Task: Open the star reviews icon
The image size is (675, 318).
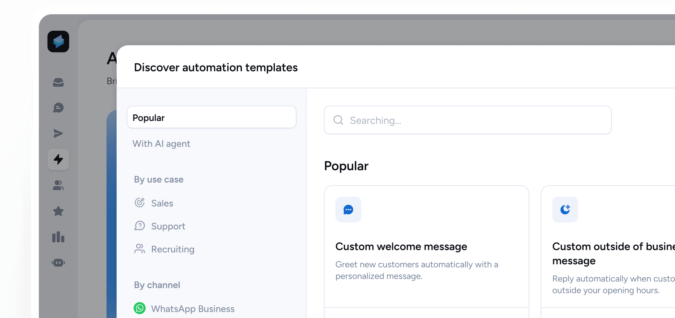Action: pos(58,211)
